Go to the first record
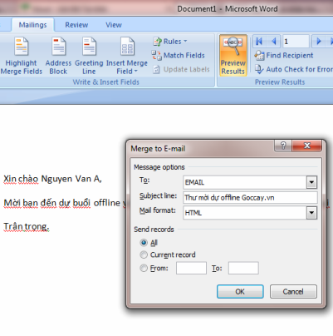 (259, 42)
